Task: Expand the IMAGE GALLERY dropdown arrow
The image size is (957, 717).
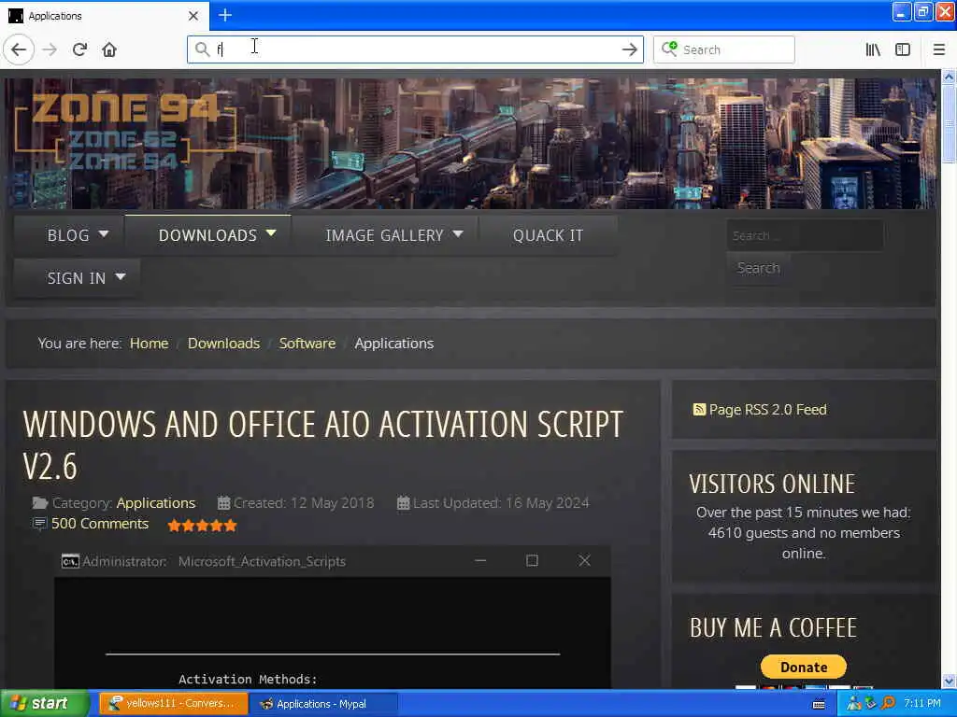Action: [x=458, y=233]
